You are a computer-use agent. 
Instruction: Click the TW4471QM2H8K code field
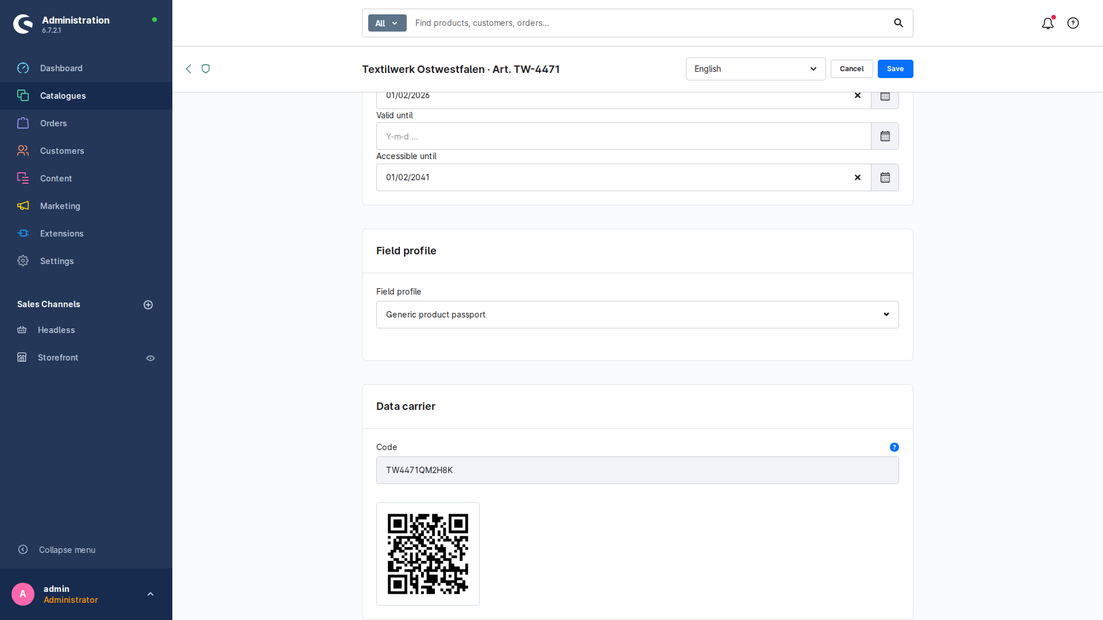click(x=638, y=470)
